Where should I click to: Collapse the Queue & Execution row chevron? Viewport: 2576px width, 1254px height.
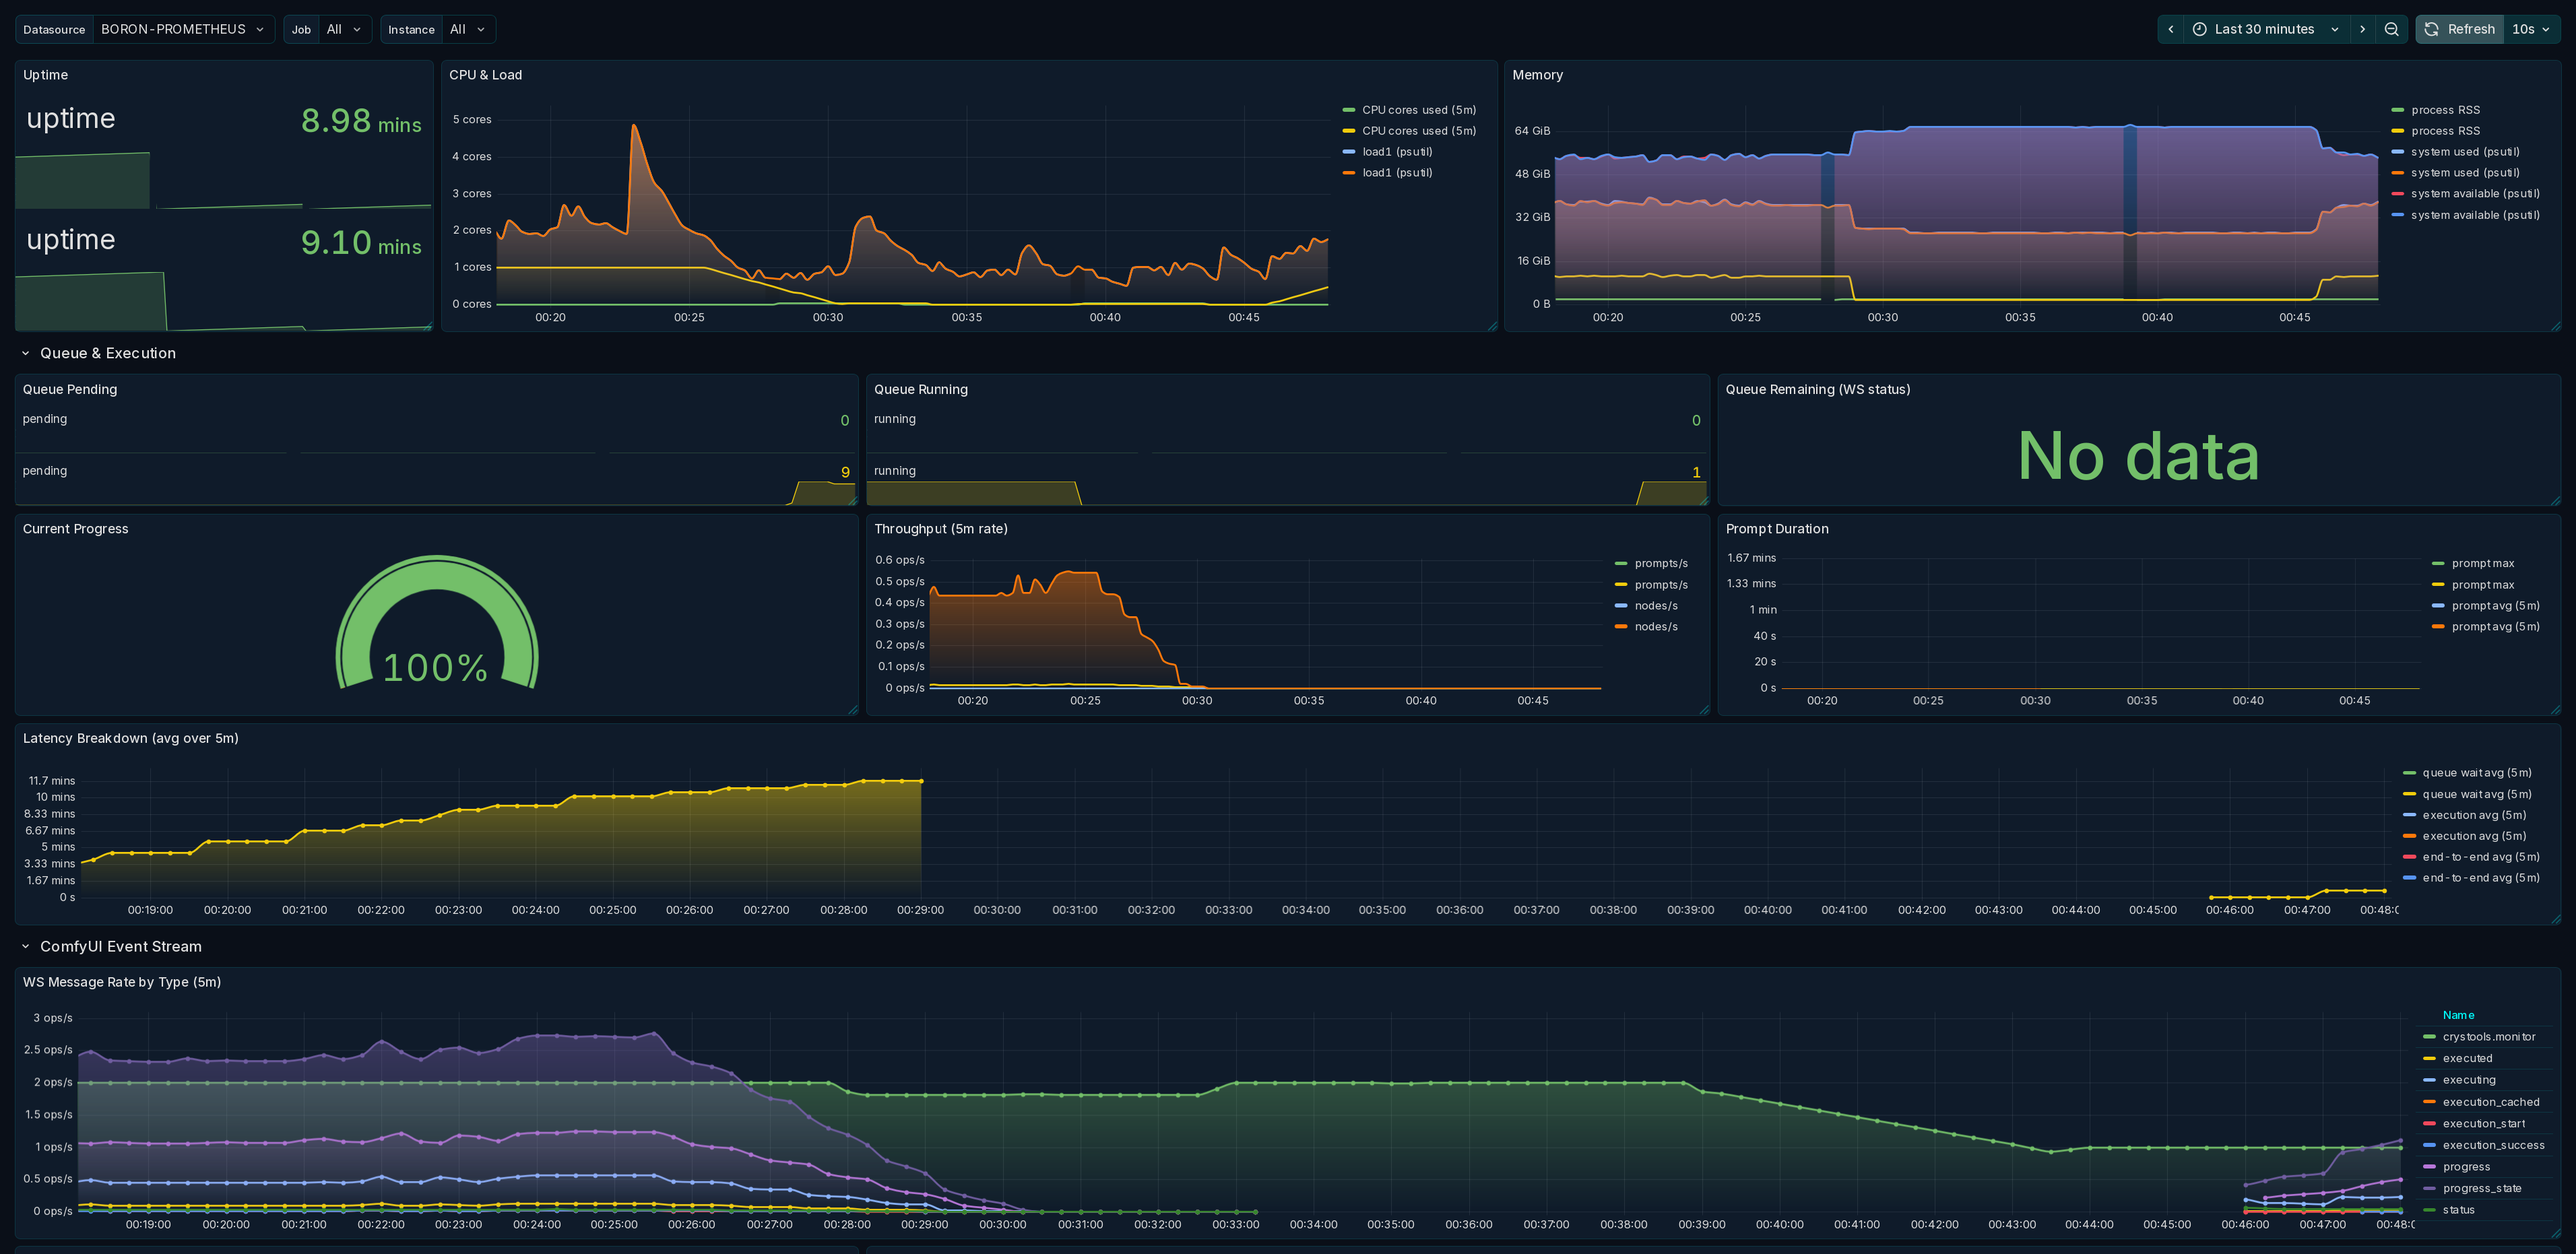coord(25,353)
